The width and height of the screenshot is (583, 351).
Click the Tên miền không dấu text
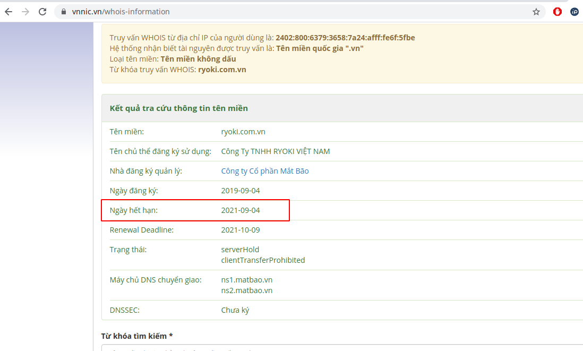click(198, 59)
